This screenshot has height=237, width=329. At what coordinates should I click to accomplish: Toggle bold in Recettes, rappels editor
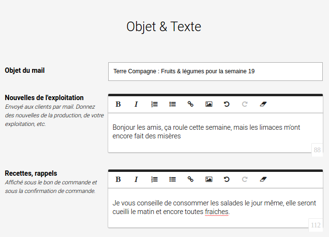coord(118,180)
